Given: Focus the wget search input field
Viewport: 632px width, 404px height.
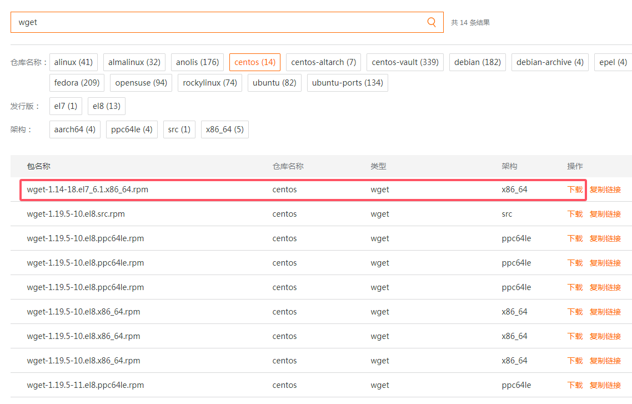Looking at the screenshot, I should [x=227, y=22].
